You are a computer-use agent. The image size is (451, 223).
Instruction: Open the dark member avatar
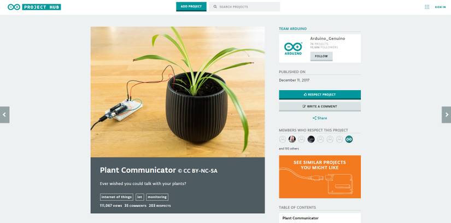pos(311,139)
